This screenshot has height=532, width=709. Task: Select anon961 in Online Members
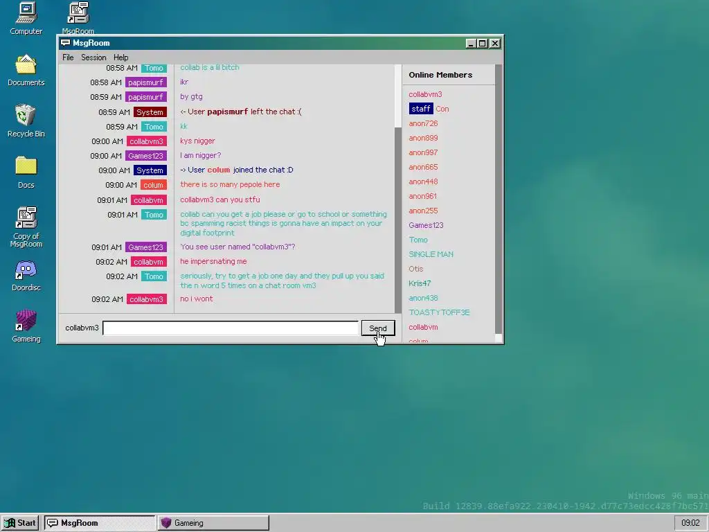pos(423,196)
